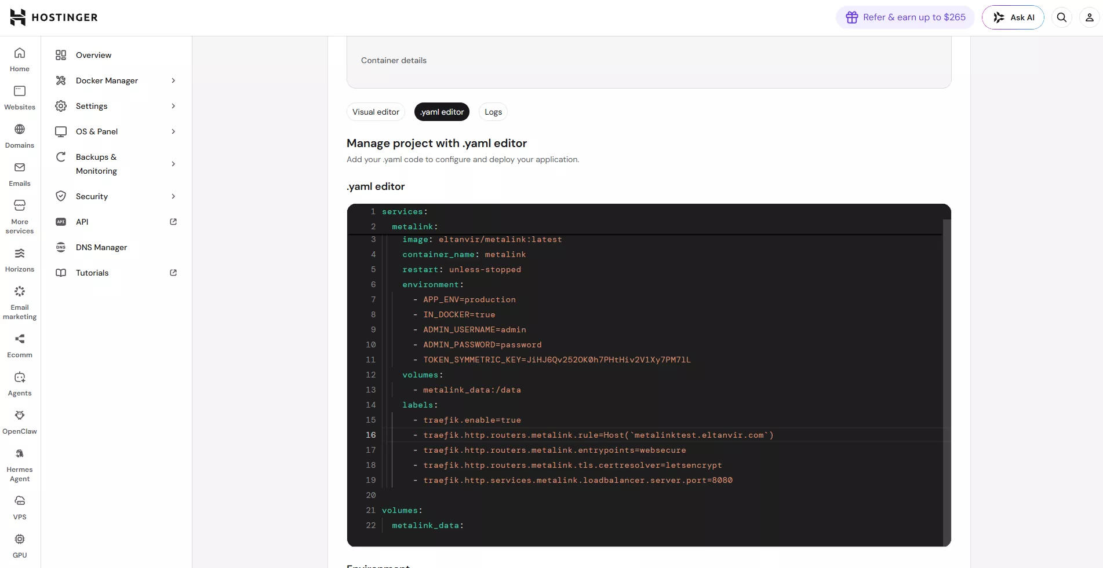
Task: Expand the OS & Panel chevron
Action: click(173, 131)
